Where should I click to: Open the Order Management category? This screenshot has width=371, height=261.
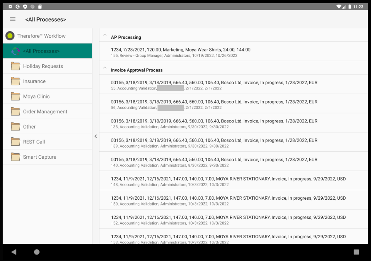pos(47,111)
